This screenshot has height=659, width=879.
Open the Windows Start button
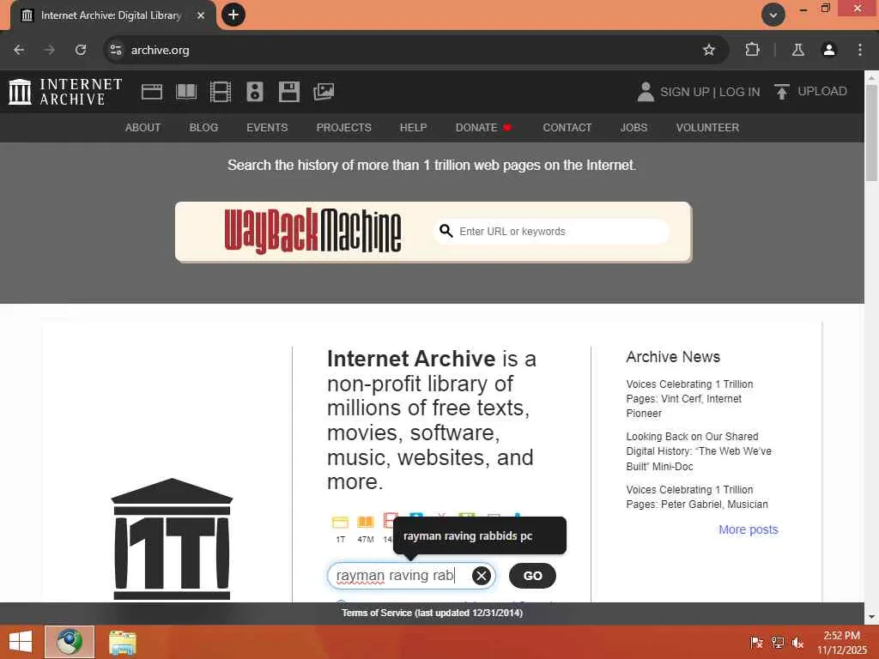click(21, 642)
